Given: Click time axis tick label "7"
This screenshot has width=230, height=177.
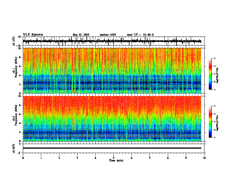Looking at the screenshot, I should point(150,158).
